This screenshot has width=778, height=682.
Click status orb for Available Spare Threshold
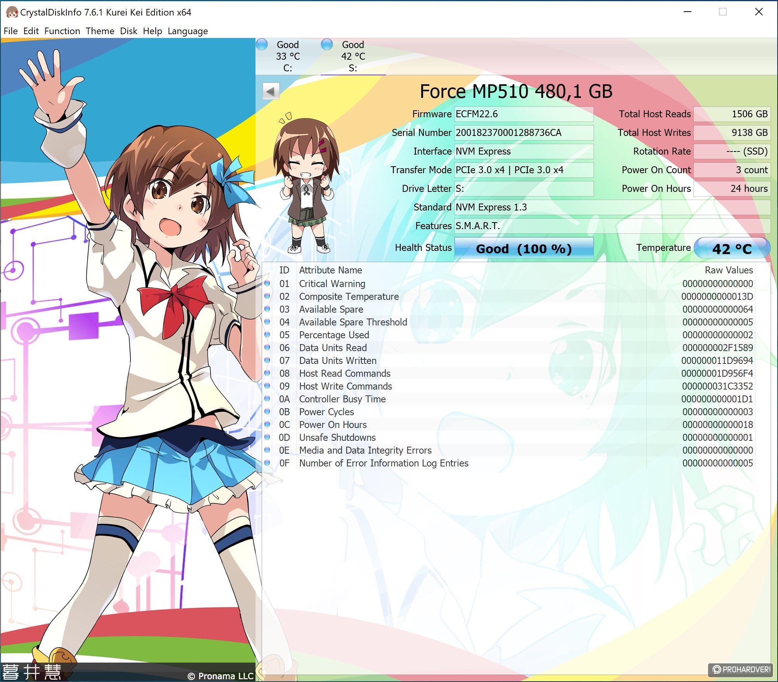tap(267, 322)
